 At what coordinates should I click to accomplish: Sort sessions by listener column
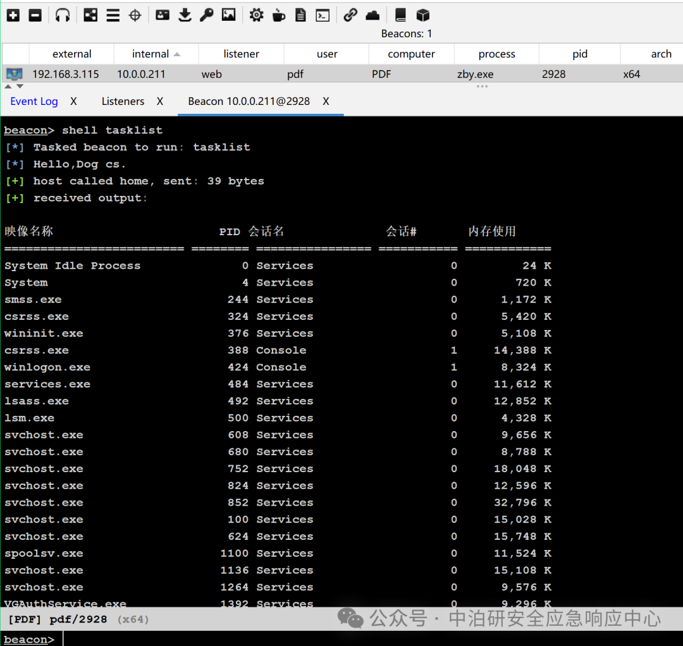coord(242,54)
